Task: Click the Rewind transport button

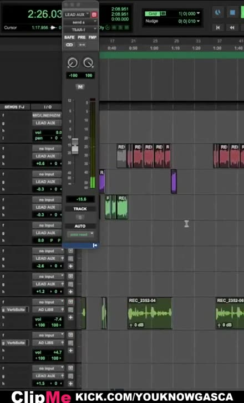Action: [232, 27]
